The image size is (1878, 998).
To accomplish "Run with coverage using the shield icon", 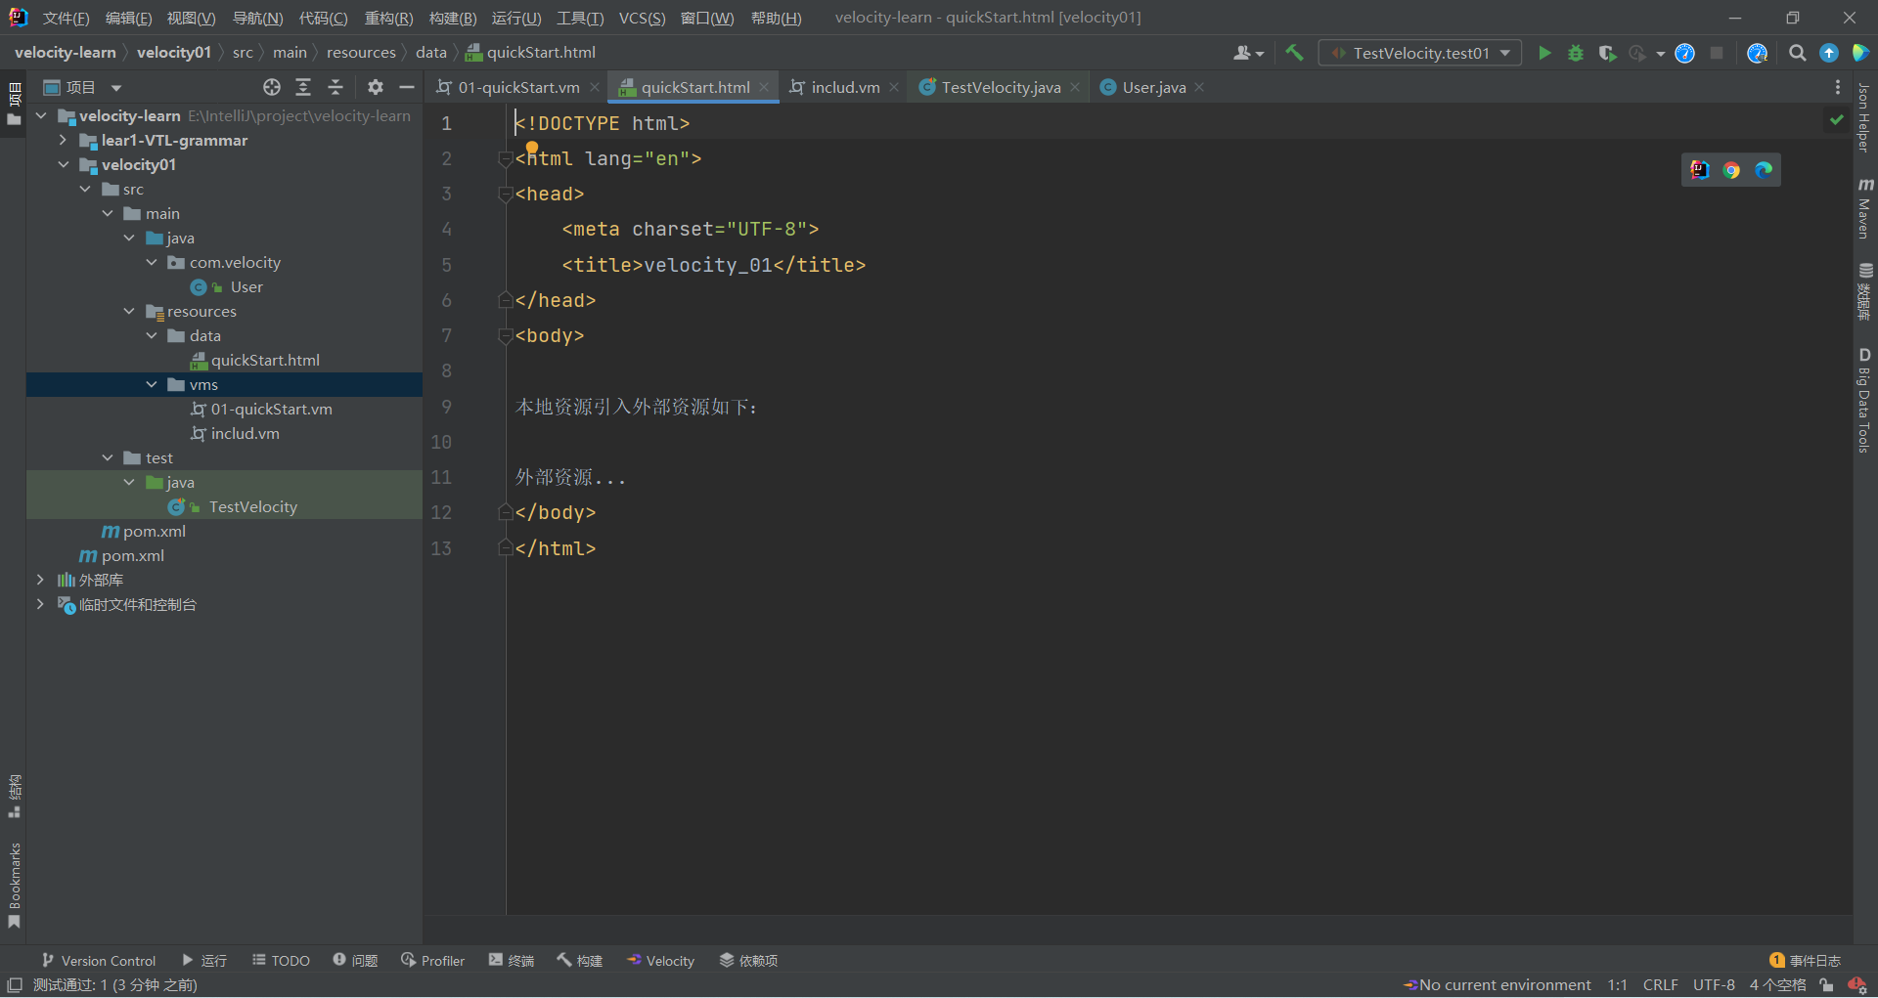I will 1606,53.
